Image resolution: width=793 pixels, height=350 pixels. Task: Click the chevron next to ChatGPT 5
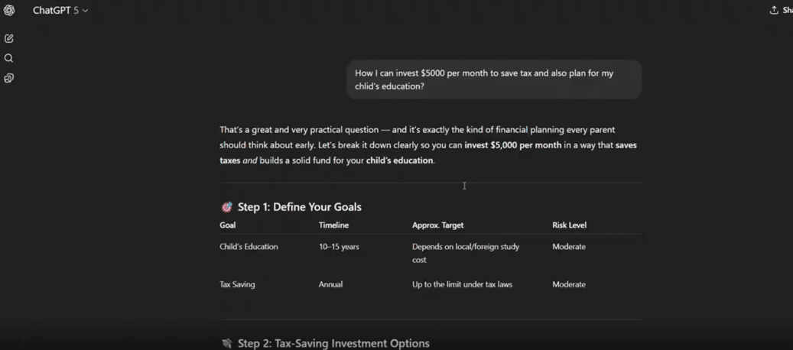pyautogui.click(x=85, y=11)
